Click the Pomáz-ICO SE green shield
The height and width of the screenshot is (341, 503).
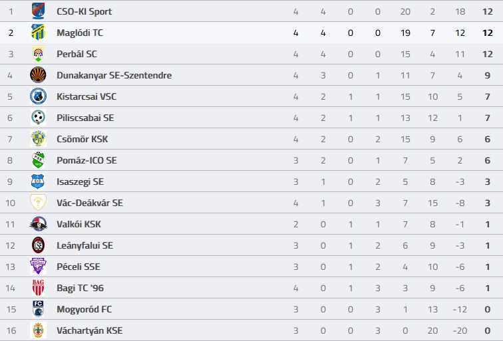pos(38,160)
